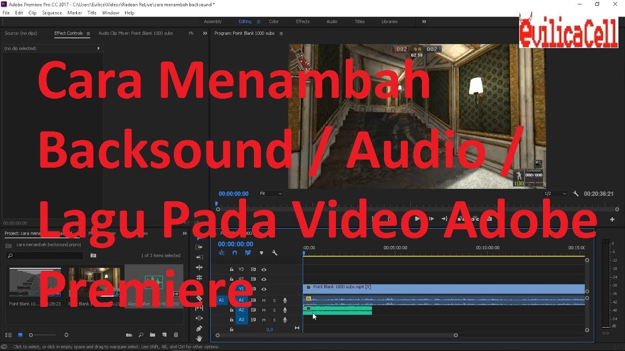Expand workspace overflow chevron
Viewport: 625px width, 351px height.
click(424, 21)
